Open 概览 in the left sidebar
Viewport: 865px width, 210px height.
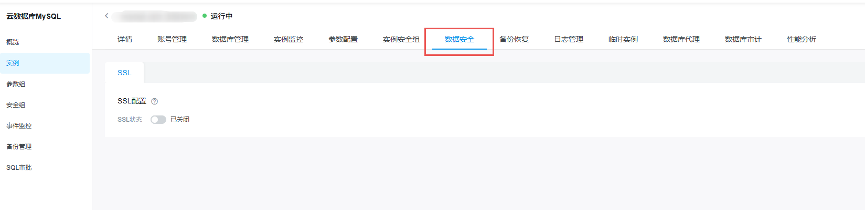tap(13, 42)
